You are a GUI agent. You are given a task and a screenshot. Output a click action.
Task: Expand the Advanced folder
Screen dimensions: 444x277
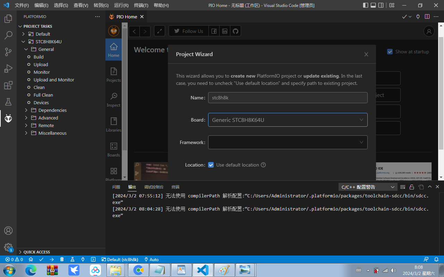26,118
